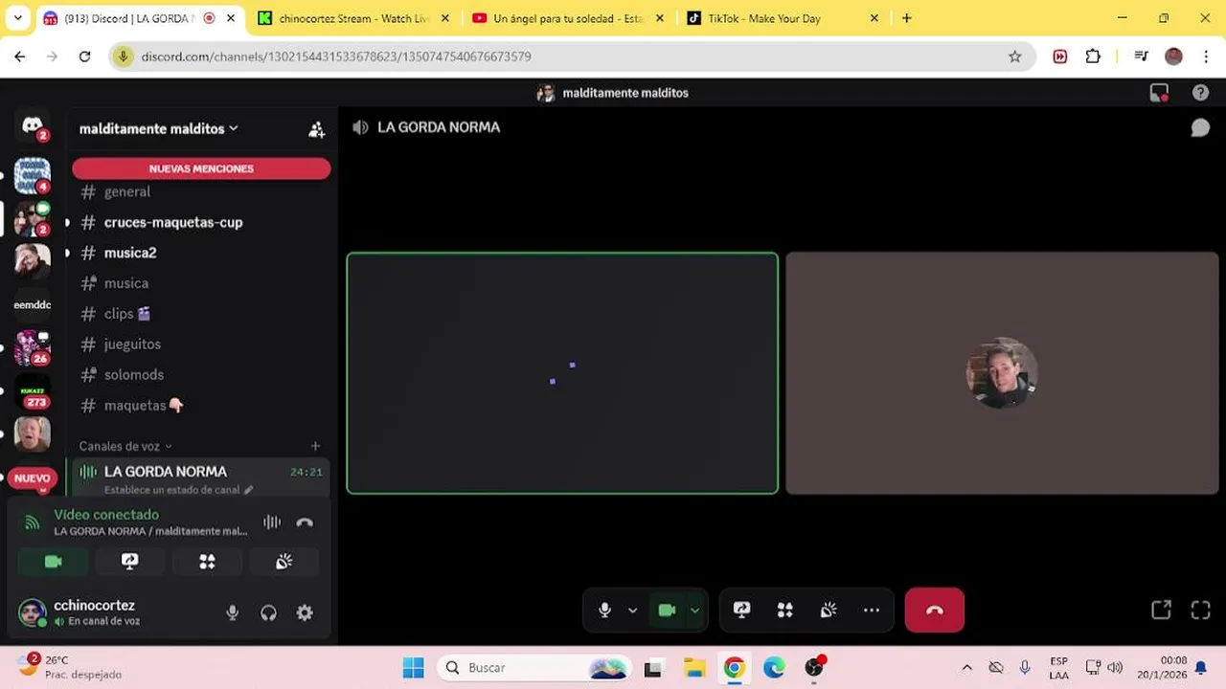
Task: Turn off camera in call control bar
Action: [x=667, y=610]
